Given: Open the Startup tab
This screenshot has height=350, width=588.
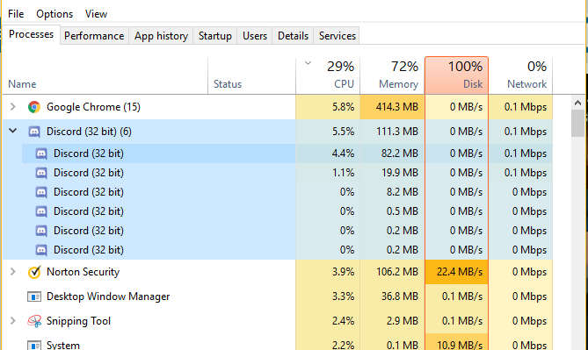Looking at the screenshot, I should [214, 36].
